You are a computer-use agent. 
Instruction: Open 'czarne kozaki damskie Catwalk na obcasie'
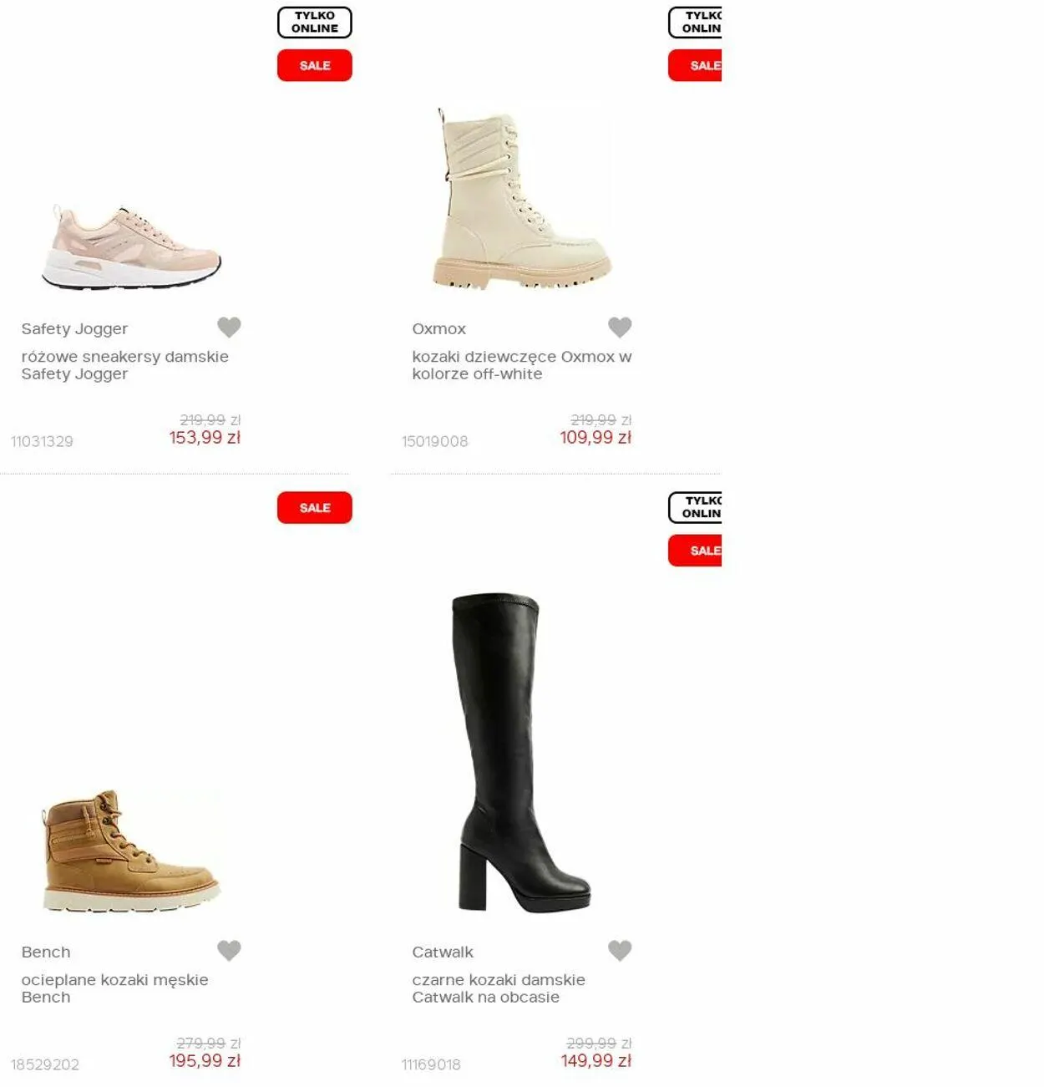(x=499, y=988)
